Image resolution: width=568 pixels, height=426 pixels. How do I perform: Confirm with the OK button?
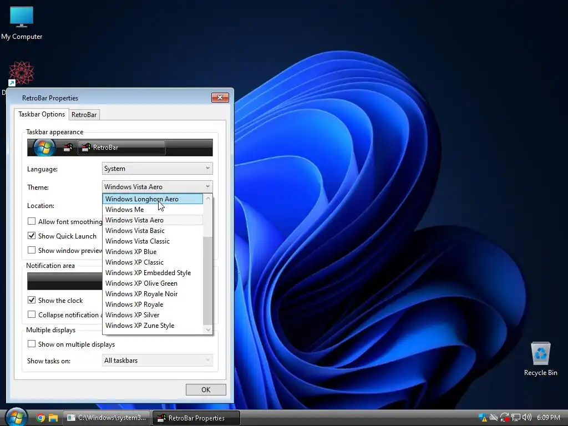coord(206,390)
